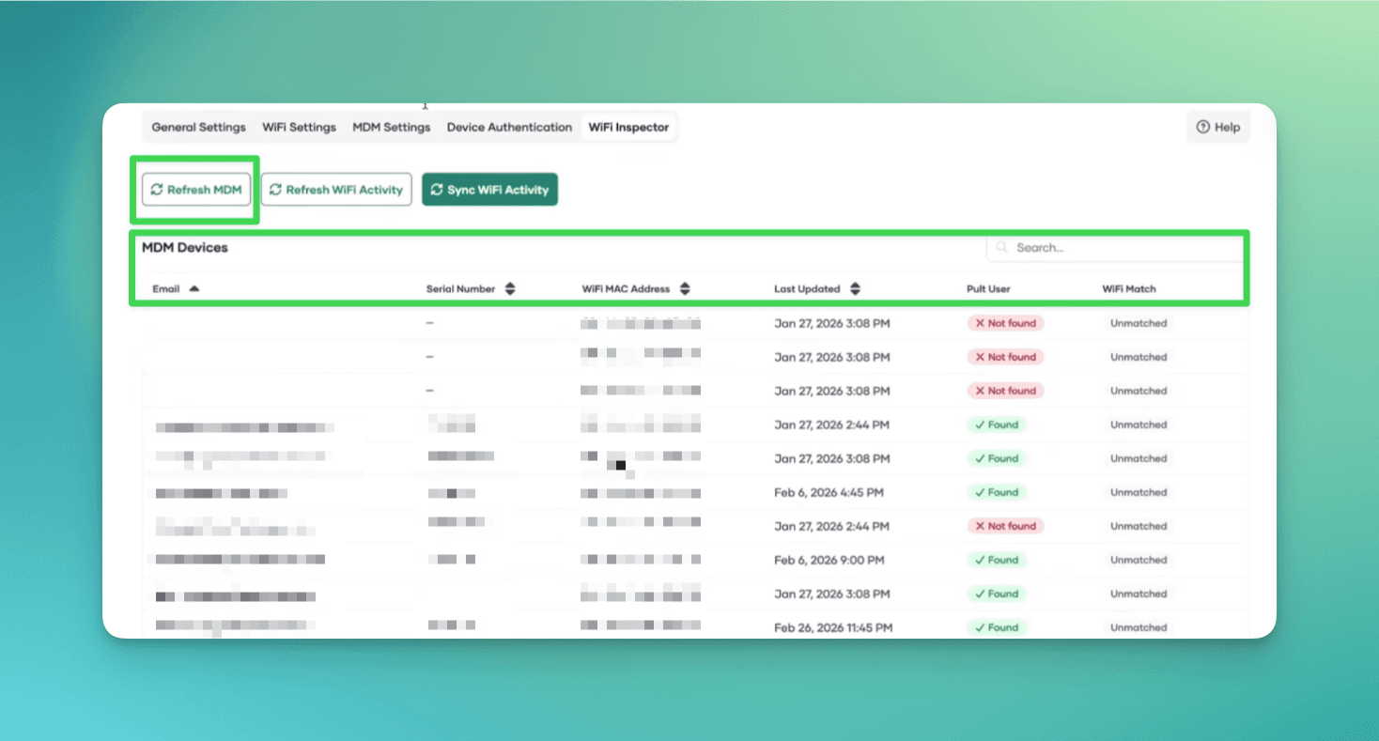1379x741 pixels.
Task: Click a red Not found badge with X icon
Action: [1005, 323]
